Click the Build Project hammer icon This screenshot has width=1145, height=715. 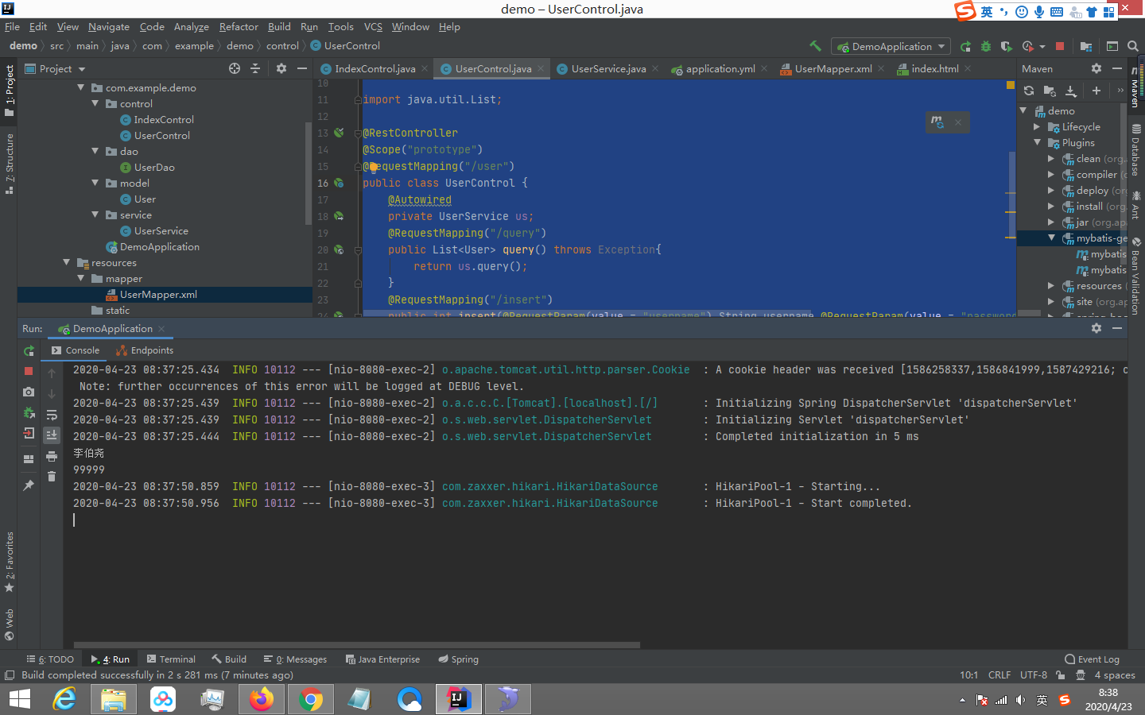tap(815, 46)
